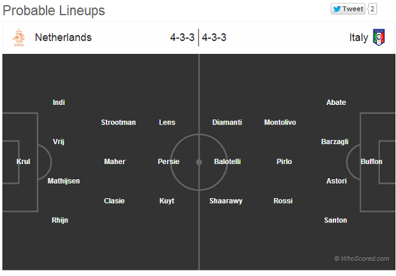Select forward Kuyt on the pitch
Viewport: 396px width, 276px height.
(x=166, y=201)
